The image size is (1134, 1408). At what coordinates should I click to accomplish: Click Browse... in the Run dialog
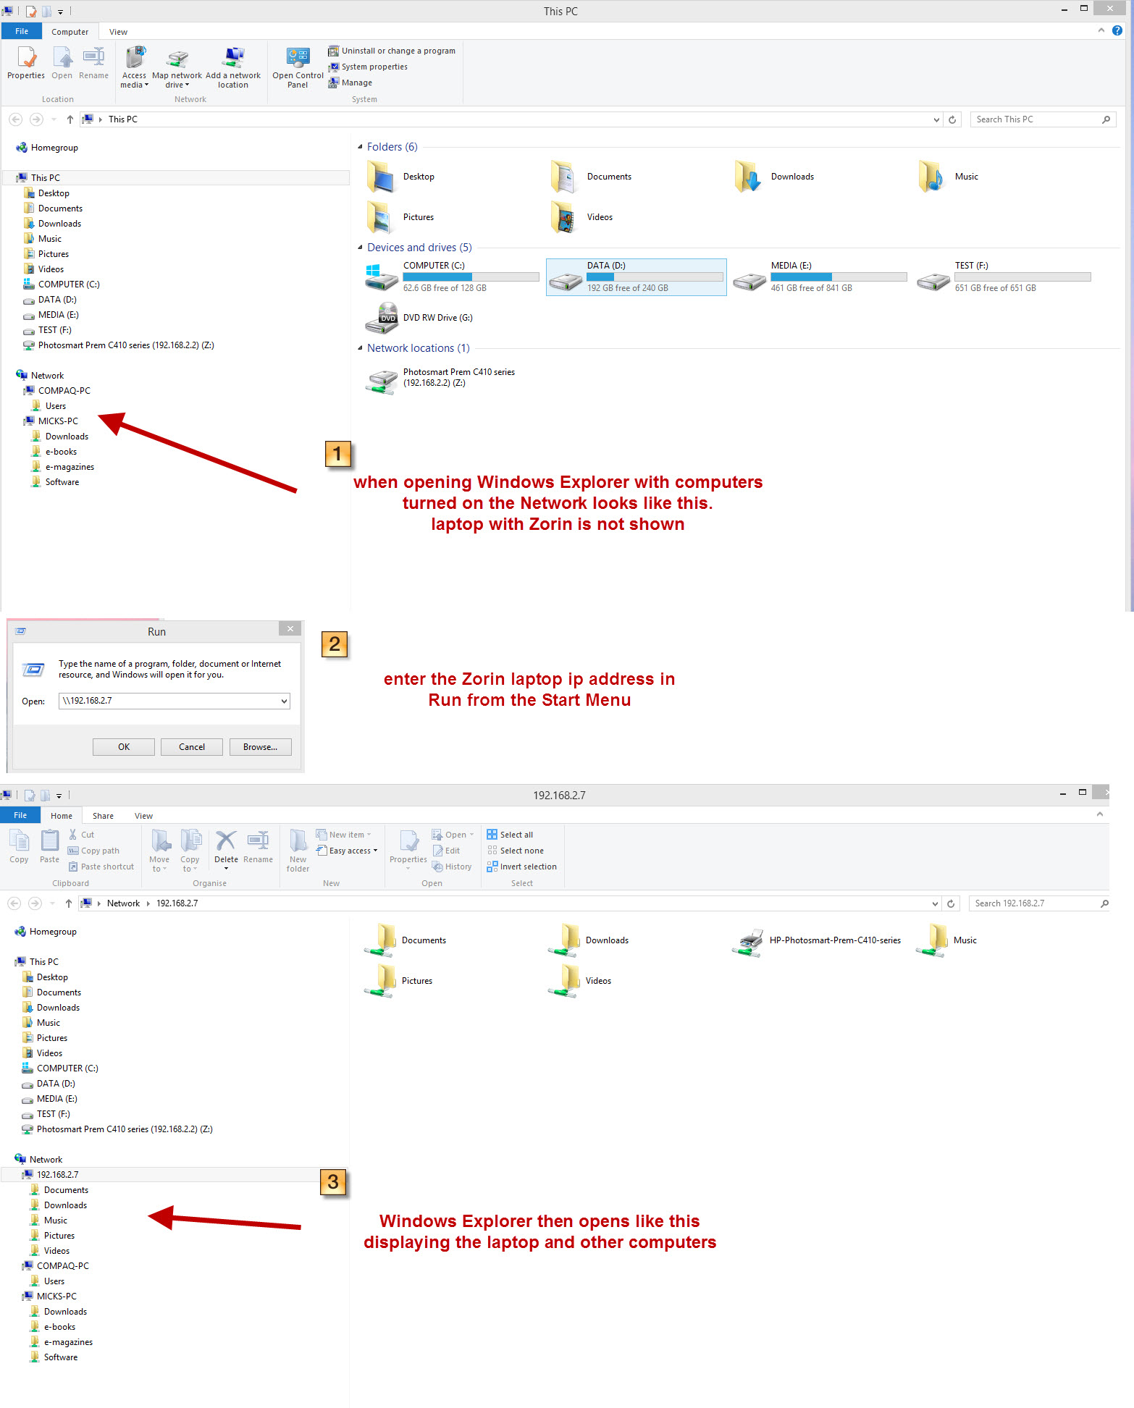260,747
